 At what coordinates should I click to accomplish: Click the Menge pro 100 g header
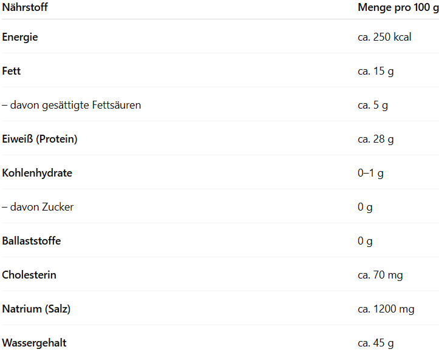[398, 8]
